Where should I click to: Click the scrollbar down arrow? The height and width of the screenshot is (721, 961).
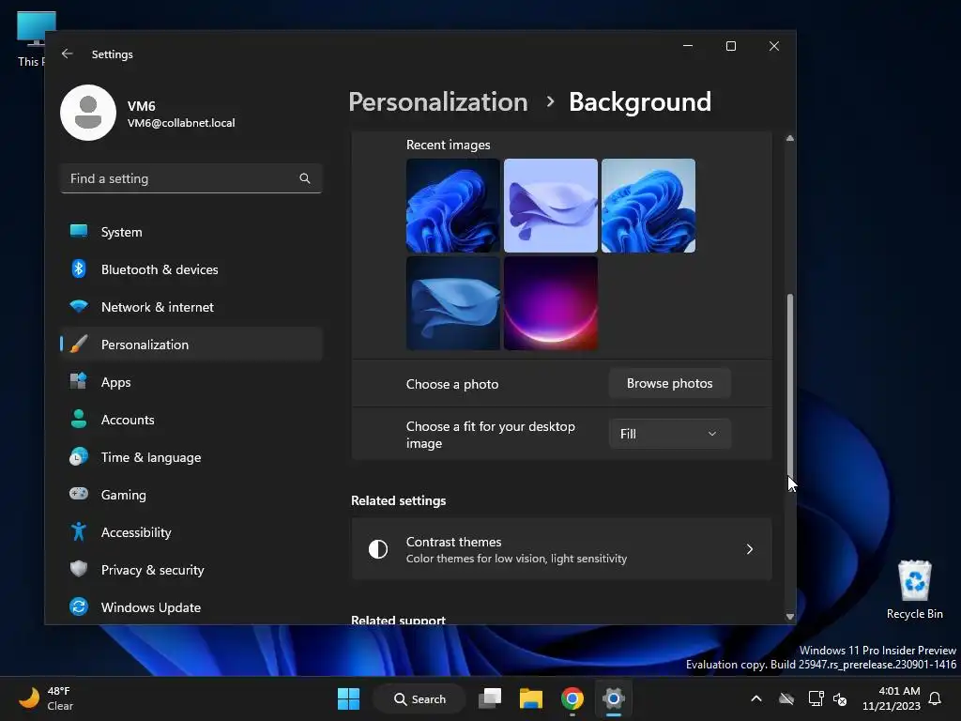point(790,617)
